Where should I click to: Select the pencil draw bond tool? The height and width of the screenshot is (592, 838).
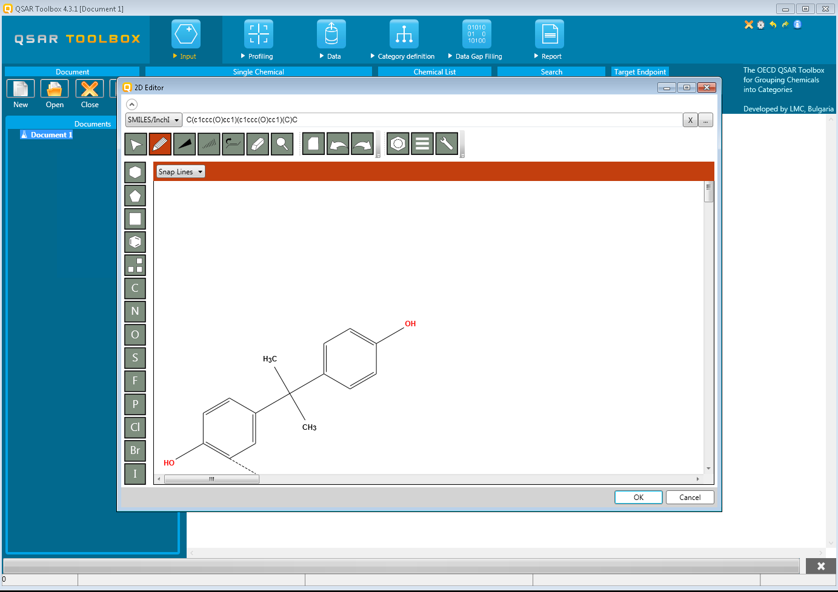click(160, 144)
